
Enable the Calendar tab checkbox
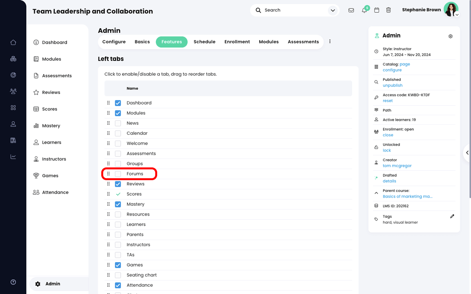click(118, 133)
